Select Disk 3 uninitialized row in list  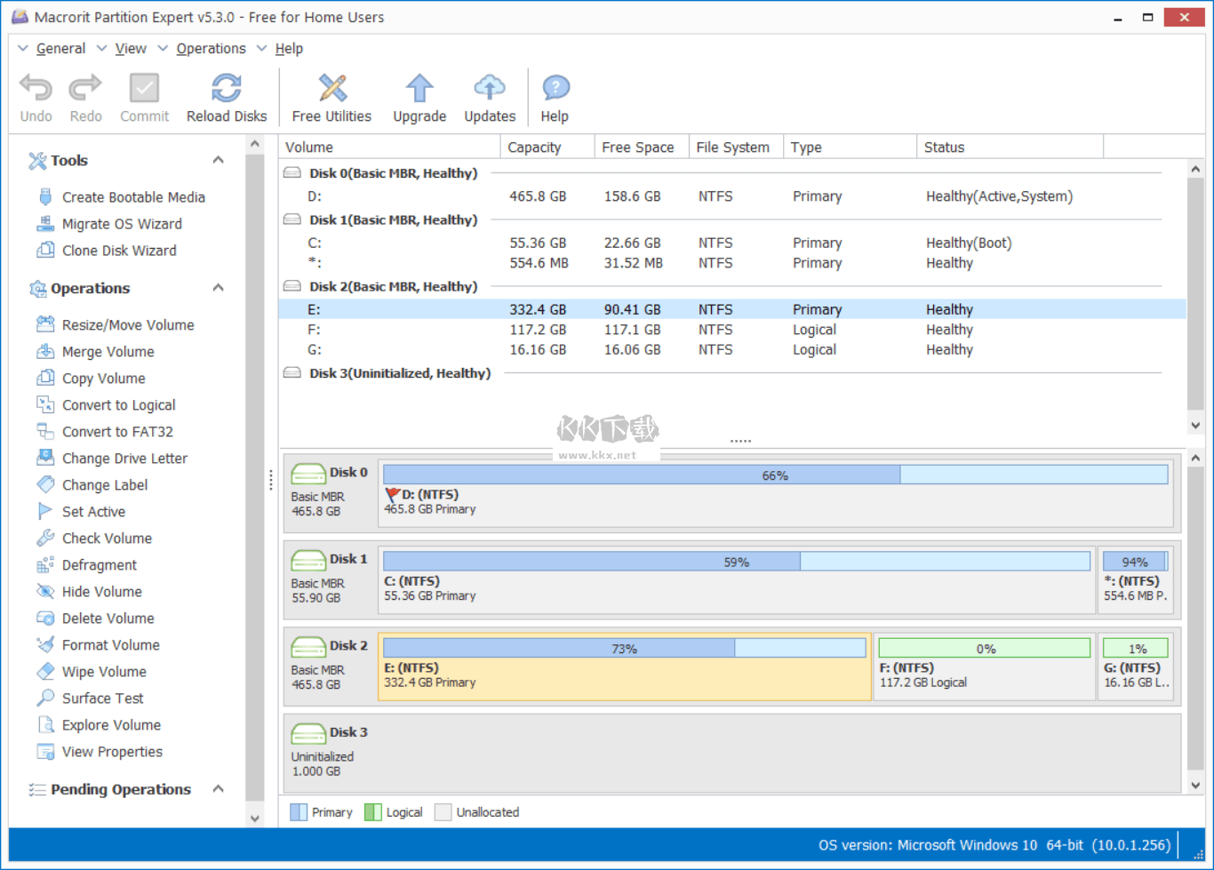[722, 373]
